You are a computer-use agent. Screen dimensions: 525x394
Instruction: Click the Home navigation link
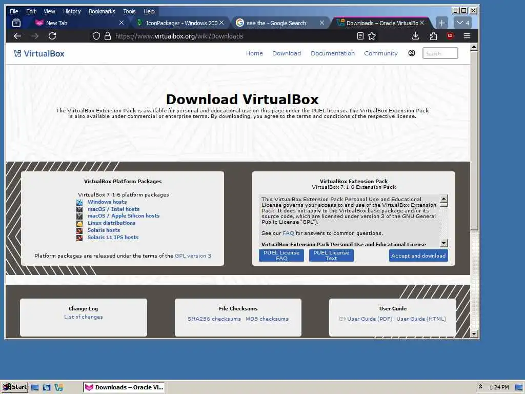click(254, 53)
